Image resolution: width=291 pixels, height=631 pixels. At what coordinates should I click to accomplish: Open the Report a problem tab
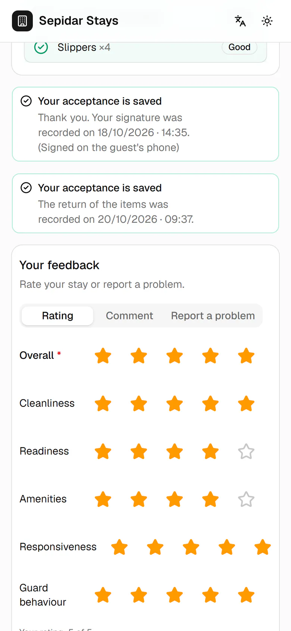(x=213, y=316)
